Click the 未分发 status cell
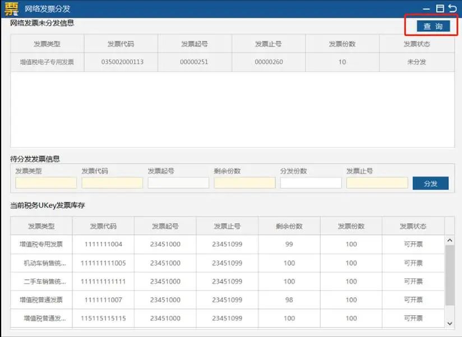The width and height of the screenshot is (462, 337). pos(417,62)
